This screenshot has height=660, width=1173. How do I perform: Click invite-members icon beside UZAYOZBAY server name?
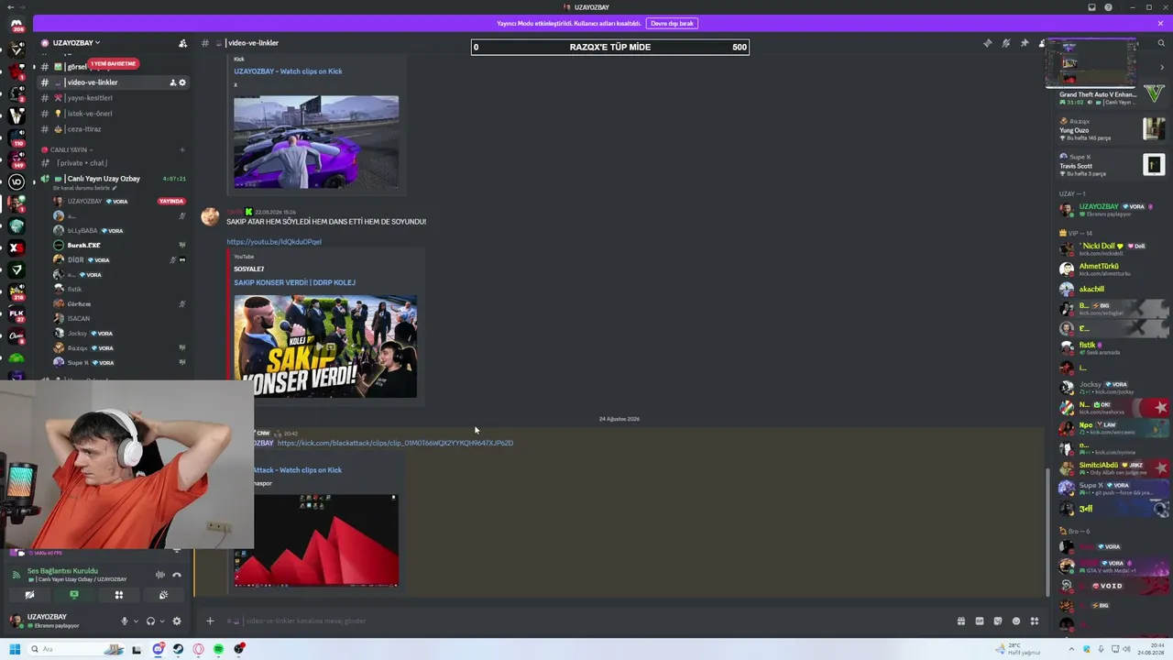(x=182, y=43)
